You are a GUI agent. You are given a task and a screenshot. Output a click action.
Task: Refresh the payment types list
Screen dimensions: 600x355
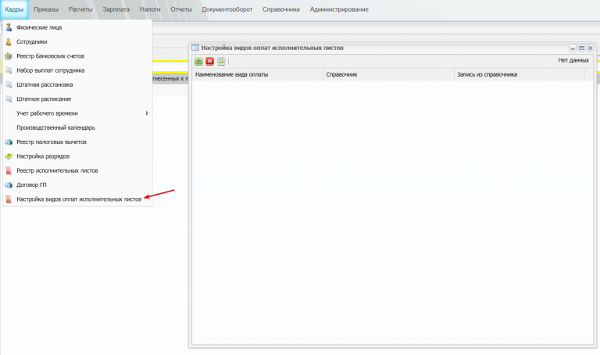click(221, 61)
